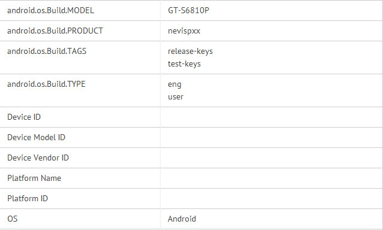Select the Device Model ID label

[x=36, y=138]
